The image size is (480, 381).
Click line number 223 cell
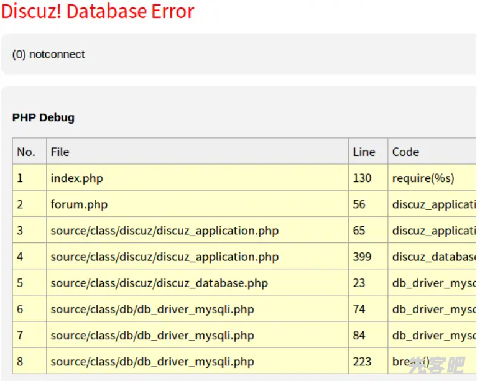pos(362,361)
